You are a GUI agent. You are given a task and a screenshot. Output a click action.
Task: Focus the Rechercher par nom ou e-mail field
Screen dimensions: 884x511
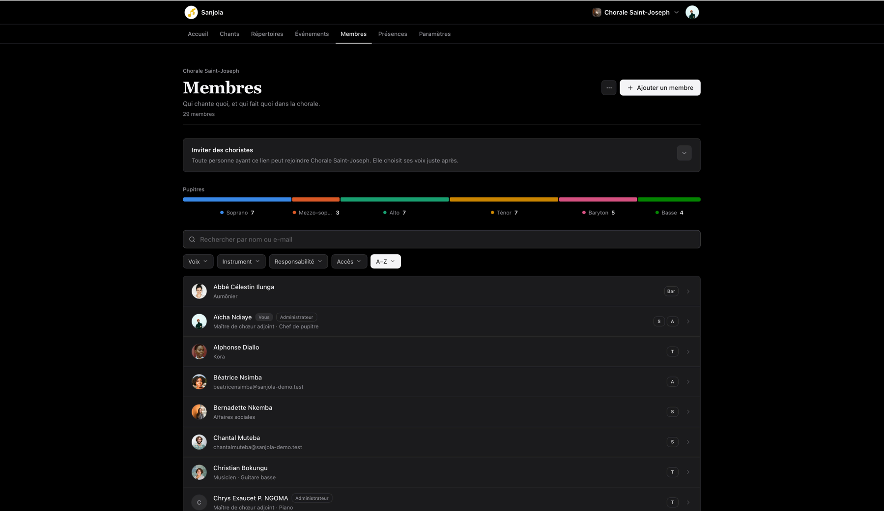[x=442, y=240]
